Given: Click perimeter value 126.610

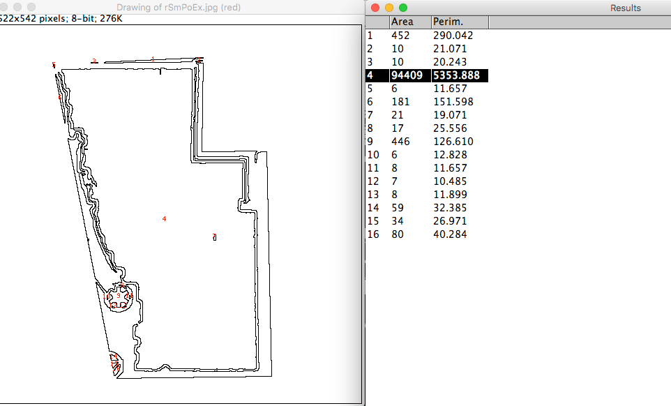Looking at the screenshot, I should 453,142.
